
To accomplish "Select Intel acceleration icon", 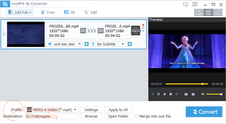I will (x=208, y=12).
